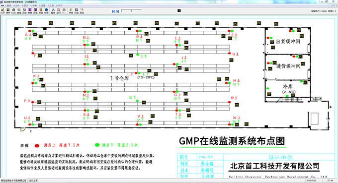Image resolution: width=338 pixels, height=183 pixels.
Task: Click the monitor icon beside the help icon
Action: (x=77, y=10)
